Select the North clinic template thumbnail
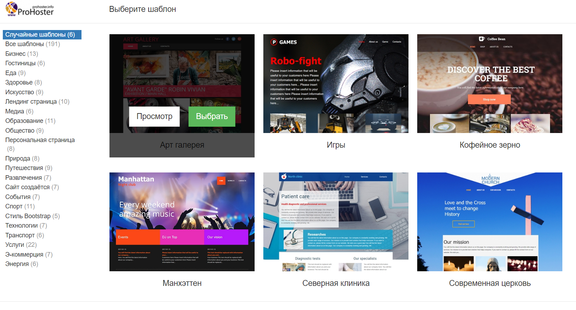576x310 pixels. [336, 222]
